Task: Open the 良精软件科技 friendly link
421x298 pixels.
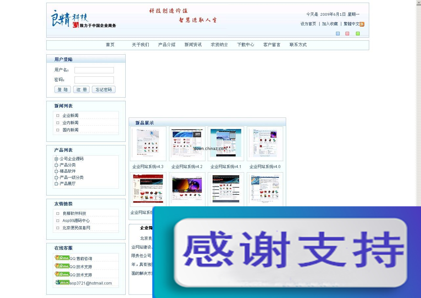Action: coord(74,214)
